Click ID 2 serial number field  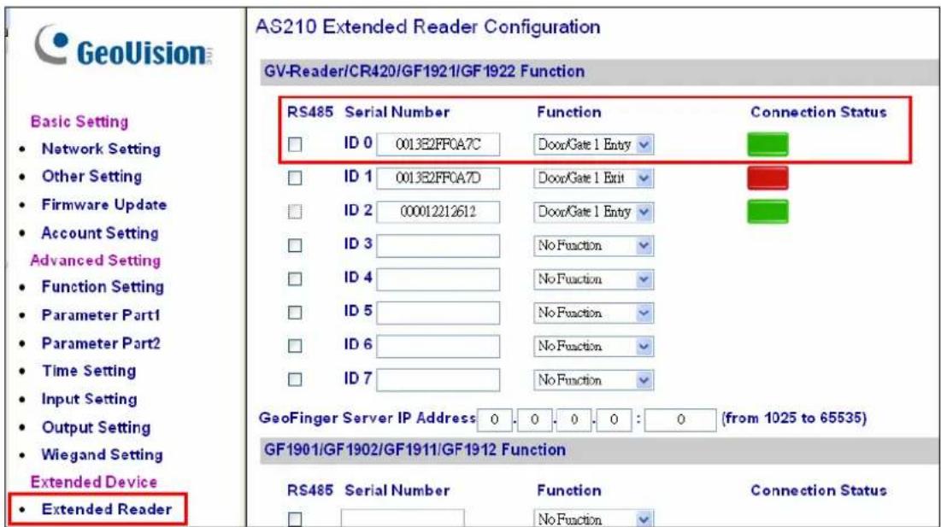[x=438, y=212]
